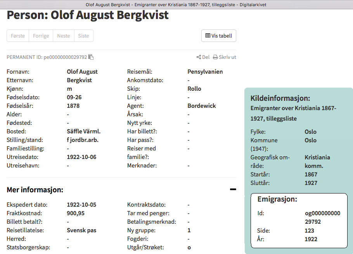Collapse the Mer informasjon section
353x254 pixels.
click(x=233, y=189)
